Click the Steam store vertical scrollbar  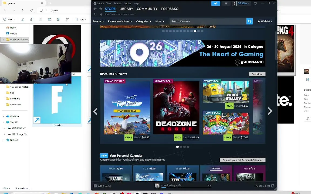[x=276, y=46]
